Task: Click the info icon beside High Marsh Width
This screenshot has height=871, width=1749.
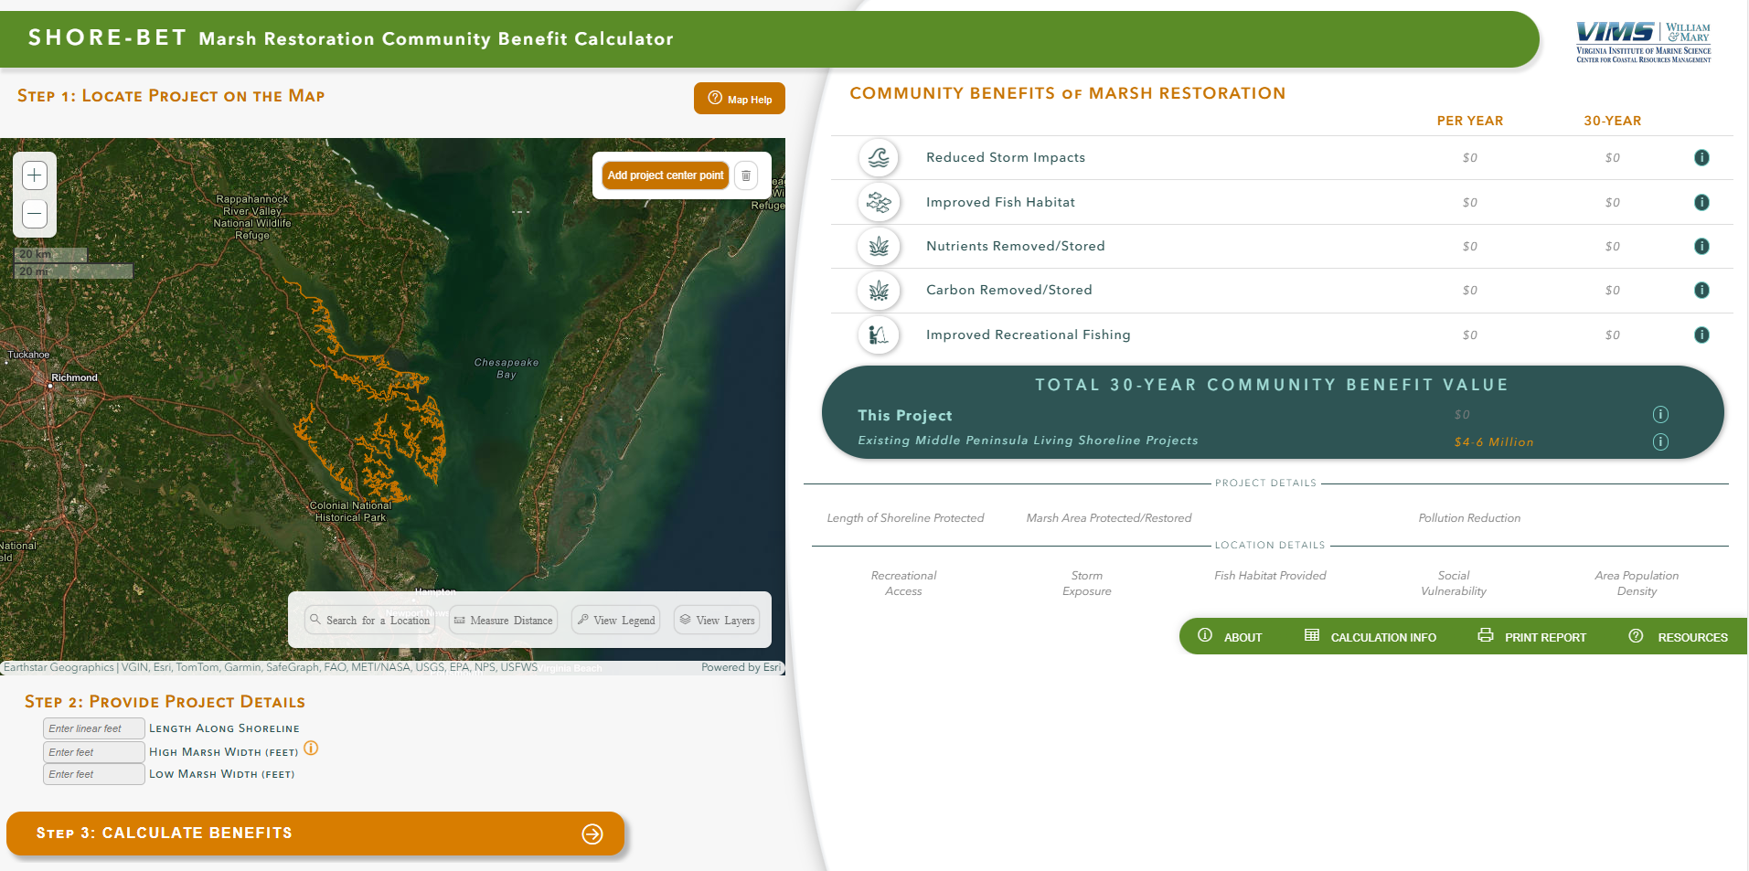Action: [312, 749]
